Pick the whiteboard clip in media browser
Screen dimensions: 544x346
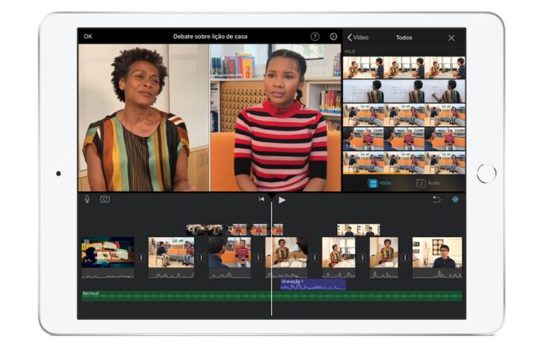point(404,91)
